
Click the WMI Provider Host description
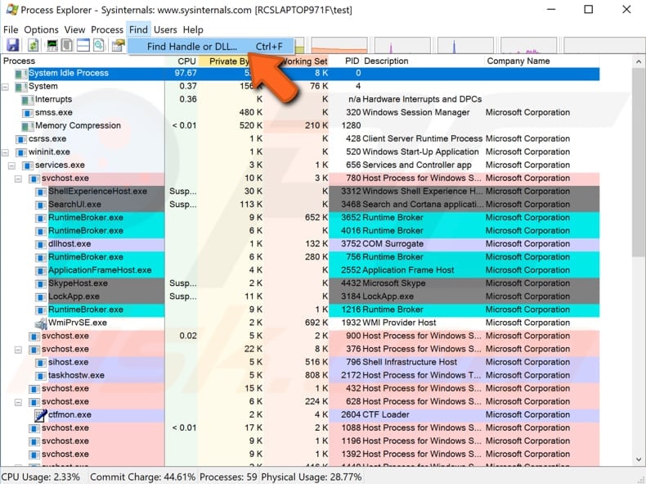399,323
